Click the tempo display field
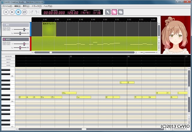 pos(72,13)
